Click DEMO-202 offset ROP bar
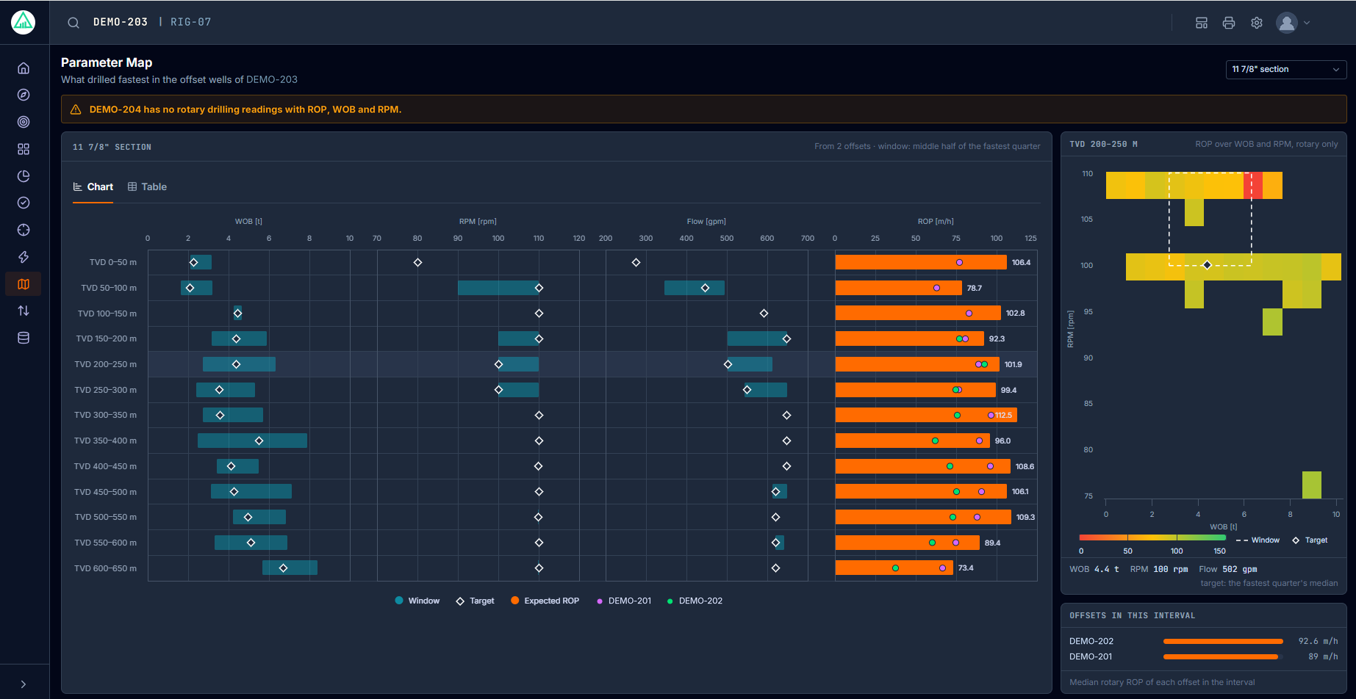The width and height of the screenshot is (1356, 699). [1223, 641]
